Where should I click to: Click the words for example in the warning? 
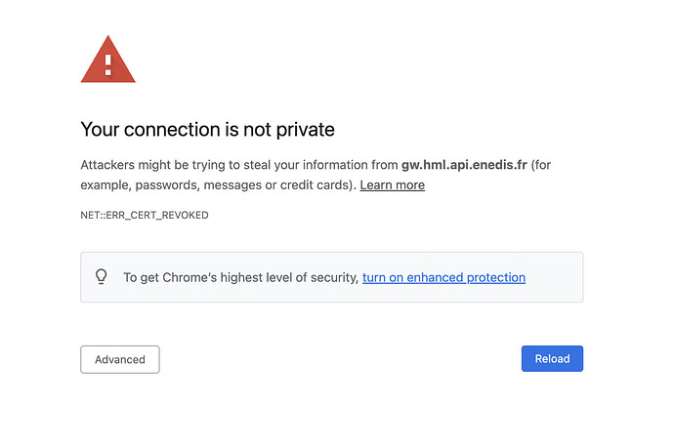click(x=542, y=165)
